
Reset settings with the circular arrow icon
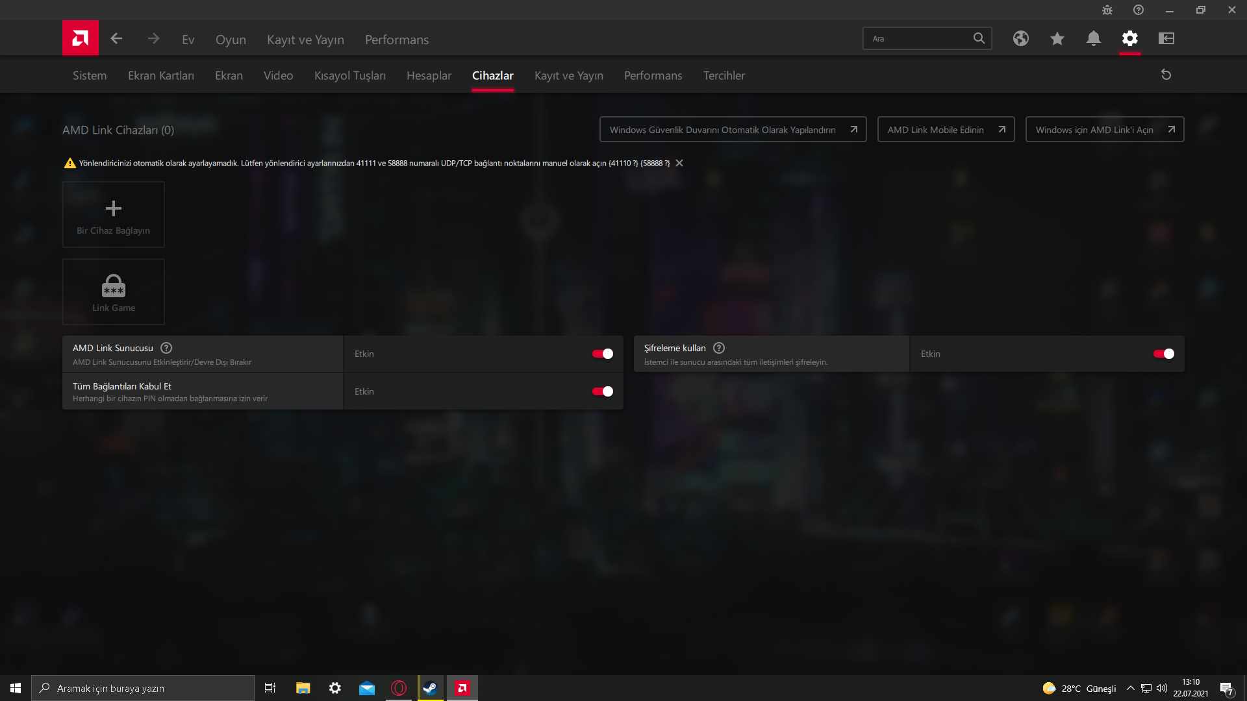click(1166, 74)
